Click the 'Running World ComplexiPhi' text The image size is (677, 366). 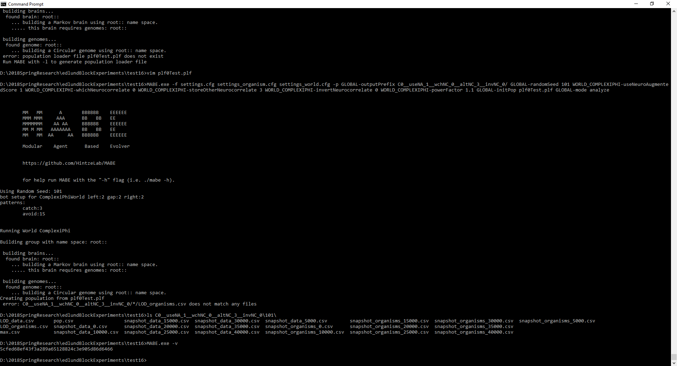click(x=35, y=231)
